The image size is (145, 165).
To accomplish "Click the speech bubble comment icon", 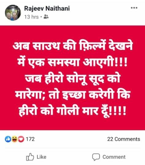I will click(x=96, y=157).
